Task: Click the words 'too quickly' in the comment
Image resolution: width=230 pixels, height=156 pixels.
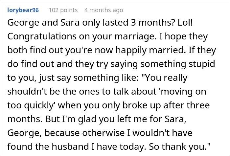Action: (x=30, y=105)
